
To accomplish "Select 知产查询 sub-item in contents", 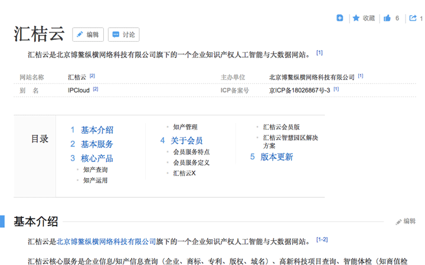I will pyautogui.click(x=96, y=170).
